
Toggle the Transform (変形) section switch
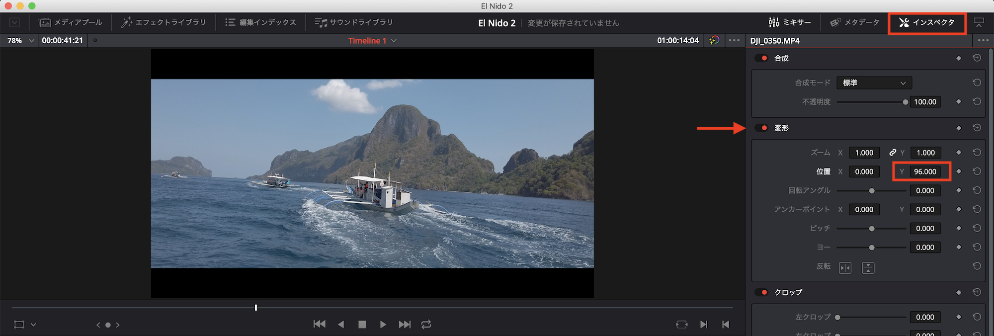coord(761,128)
